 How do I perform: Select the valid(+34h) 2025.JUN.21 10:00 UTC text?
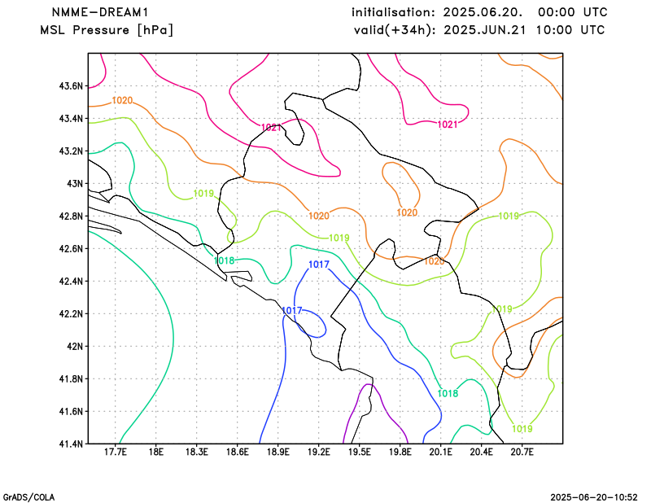[x=479, y=30]
